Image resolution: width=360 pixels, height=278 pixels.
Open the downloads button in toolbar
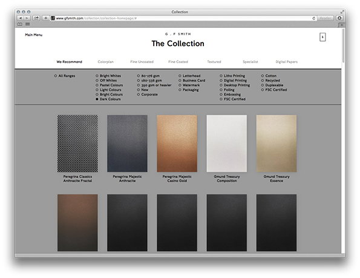pyautogui.click(x=339, y=18)
